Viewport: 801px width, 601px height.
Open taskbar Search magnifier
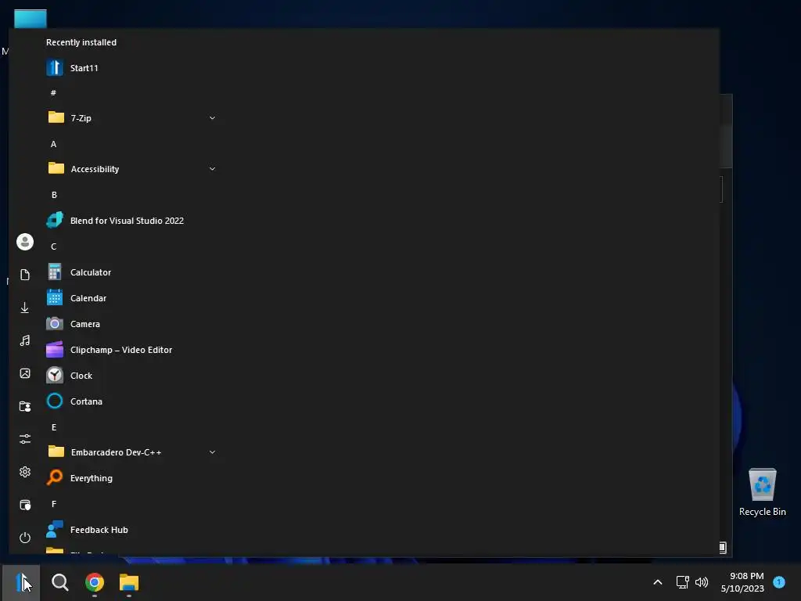(x=59, y=582)
